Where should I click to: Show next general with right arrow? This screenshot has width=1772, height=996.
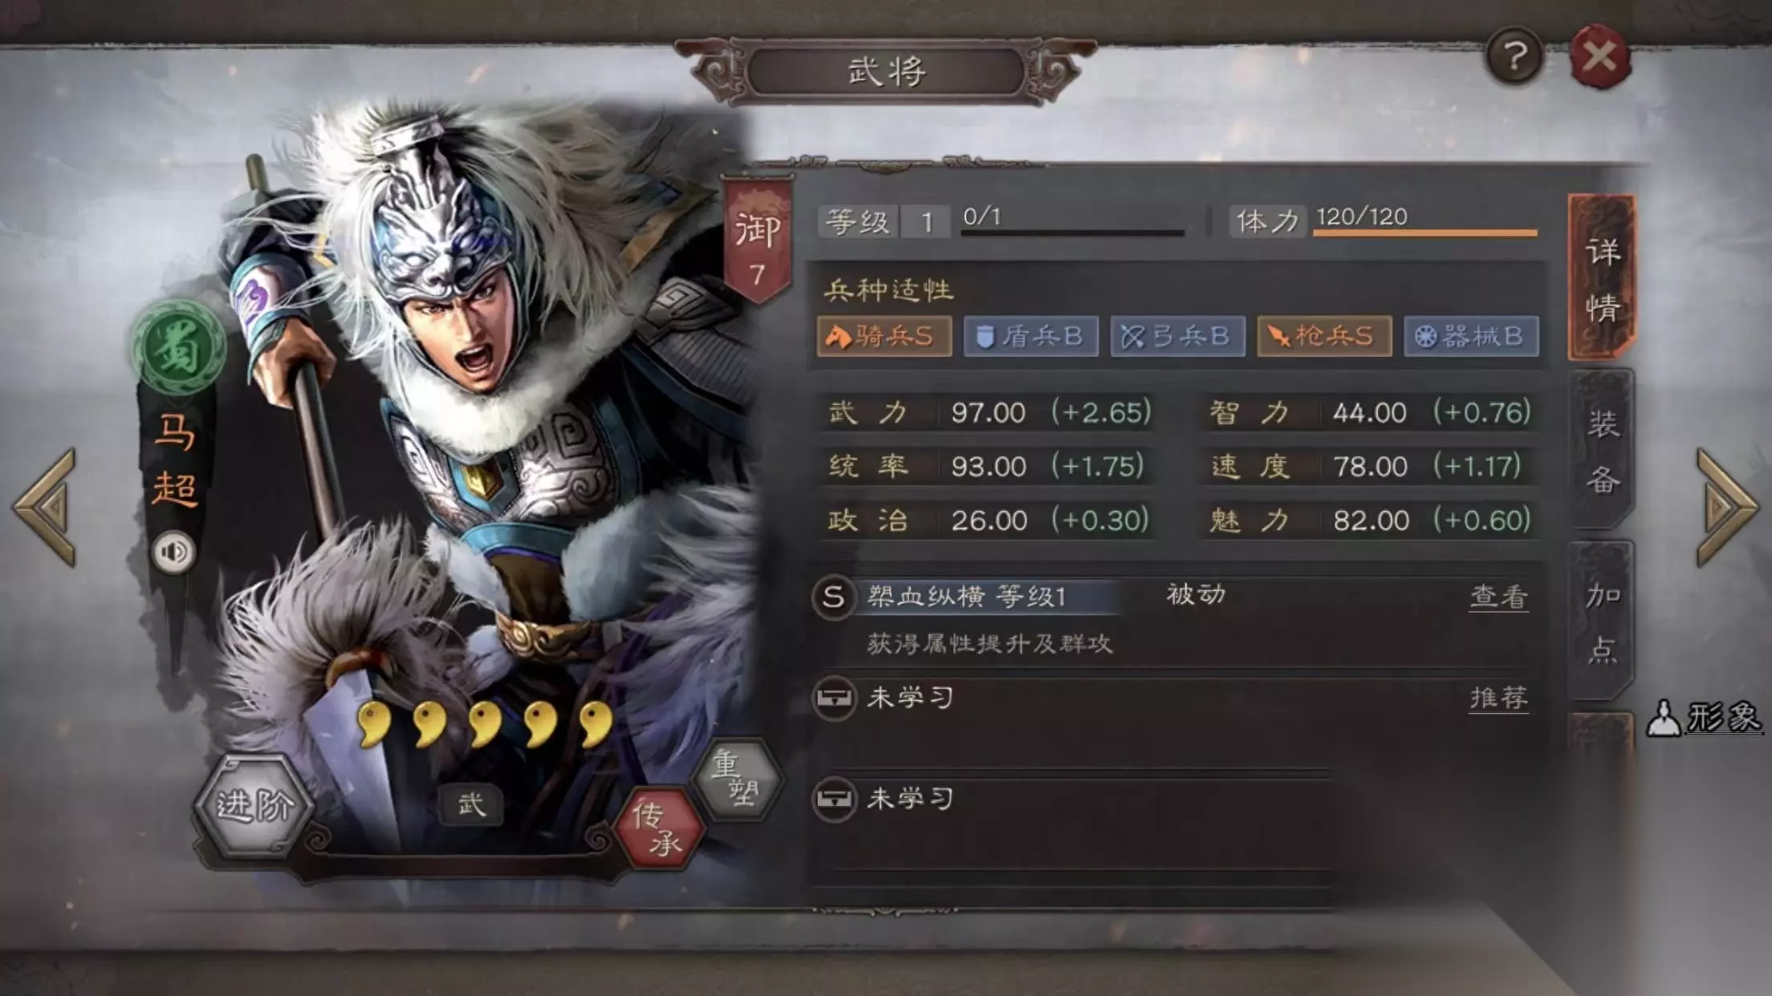point(1727,507)
